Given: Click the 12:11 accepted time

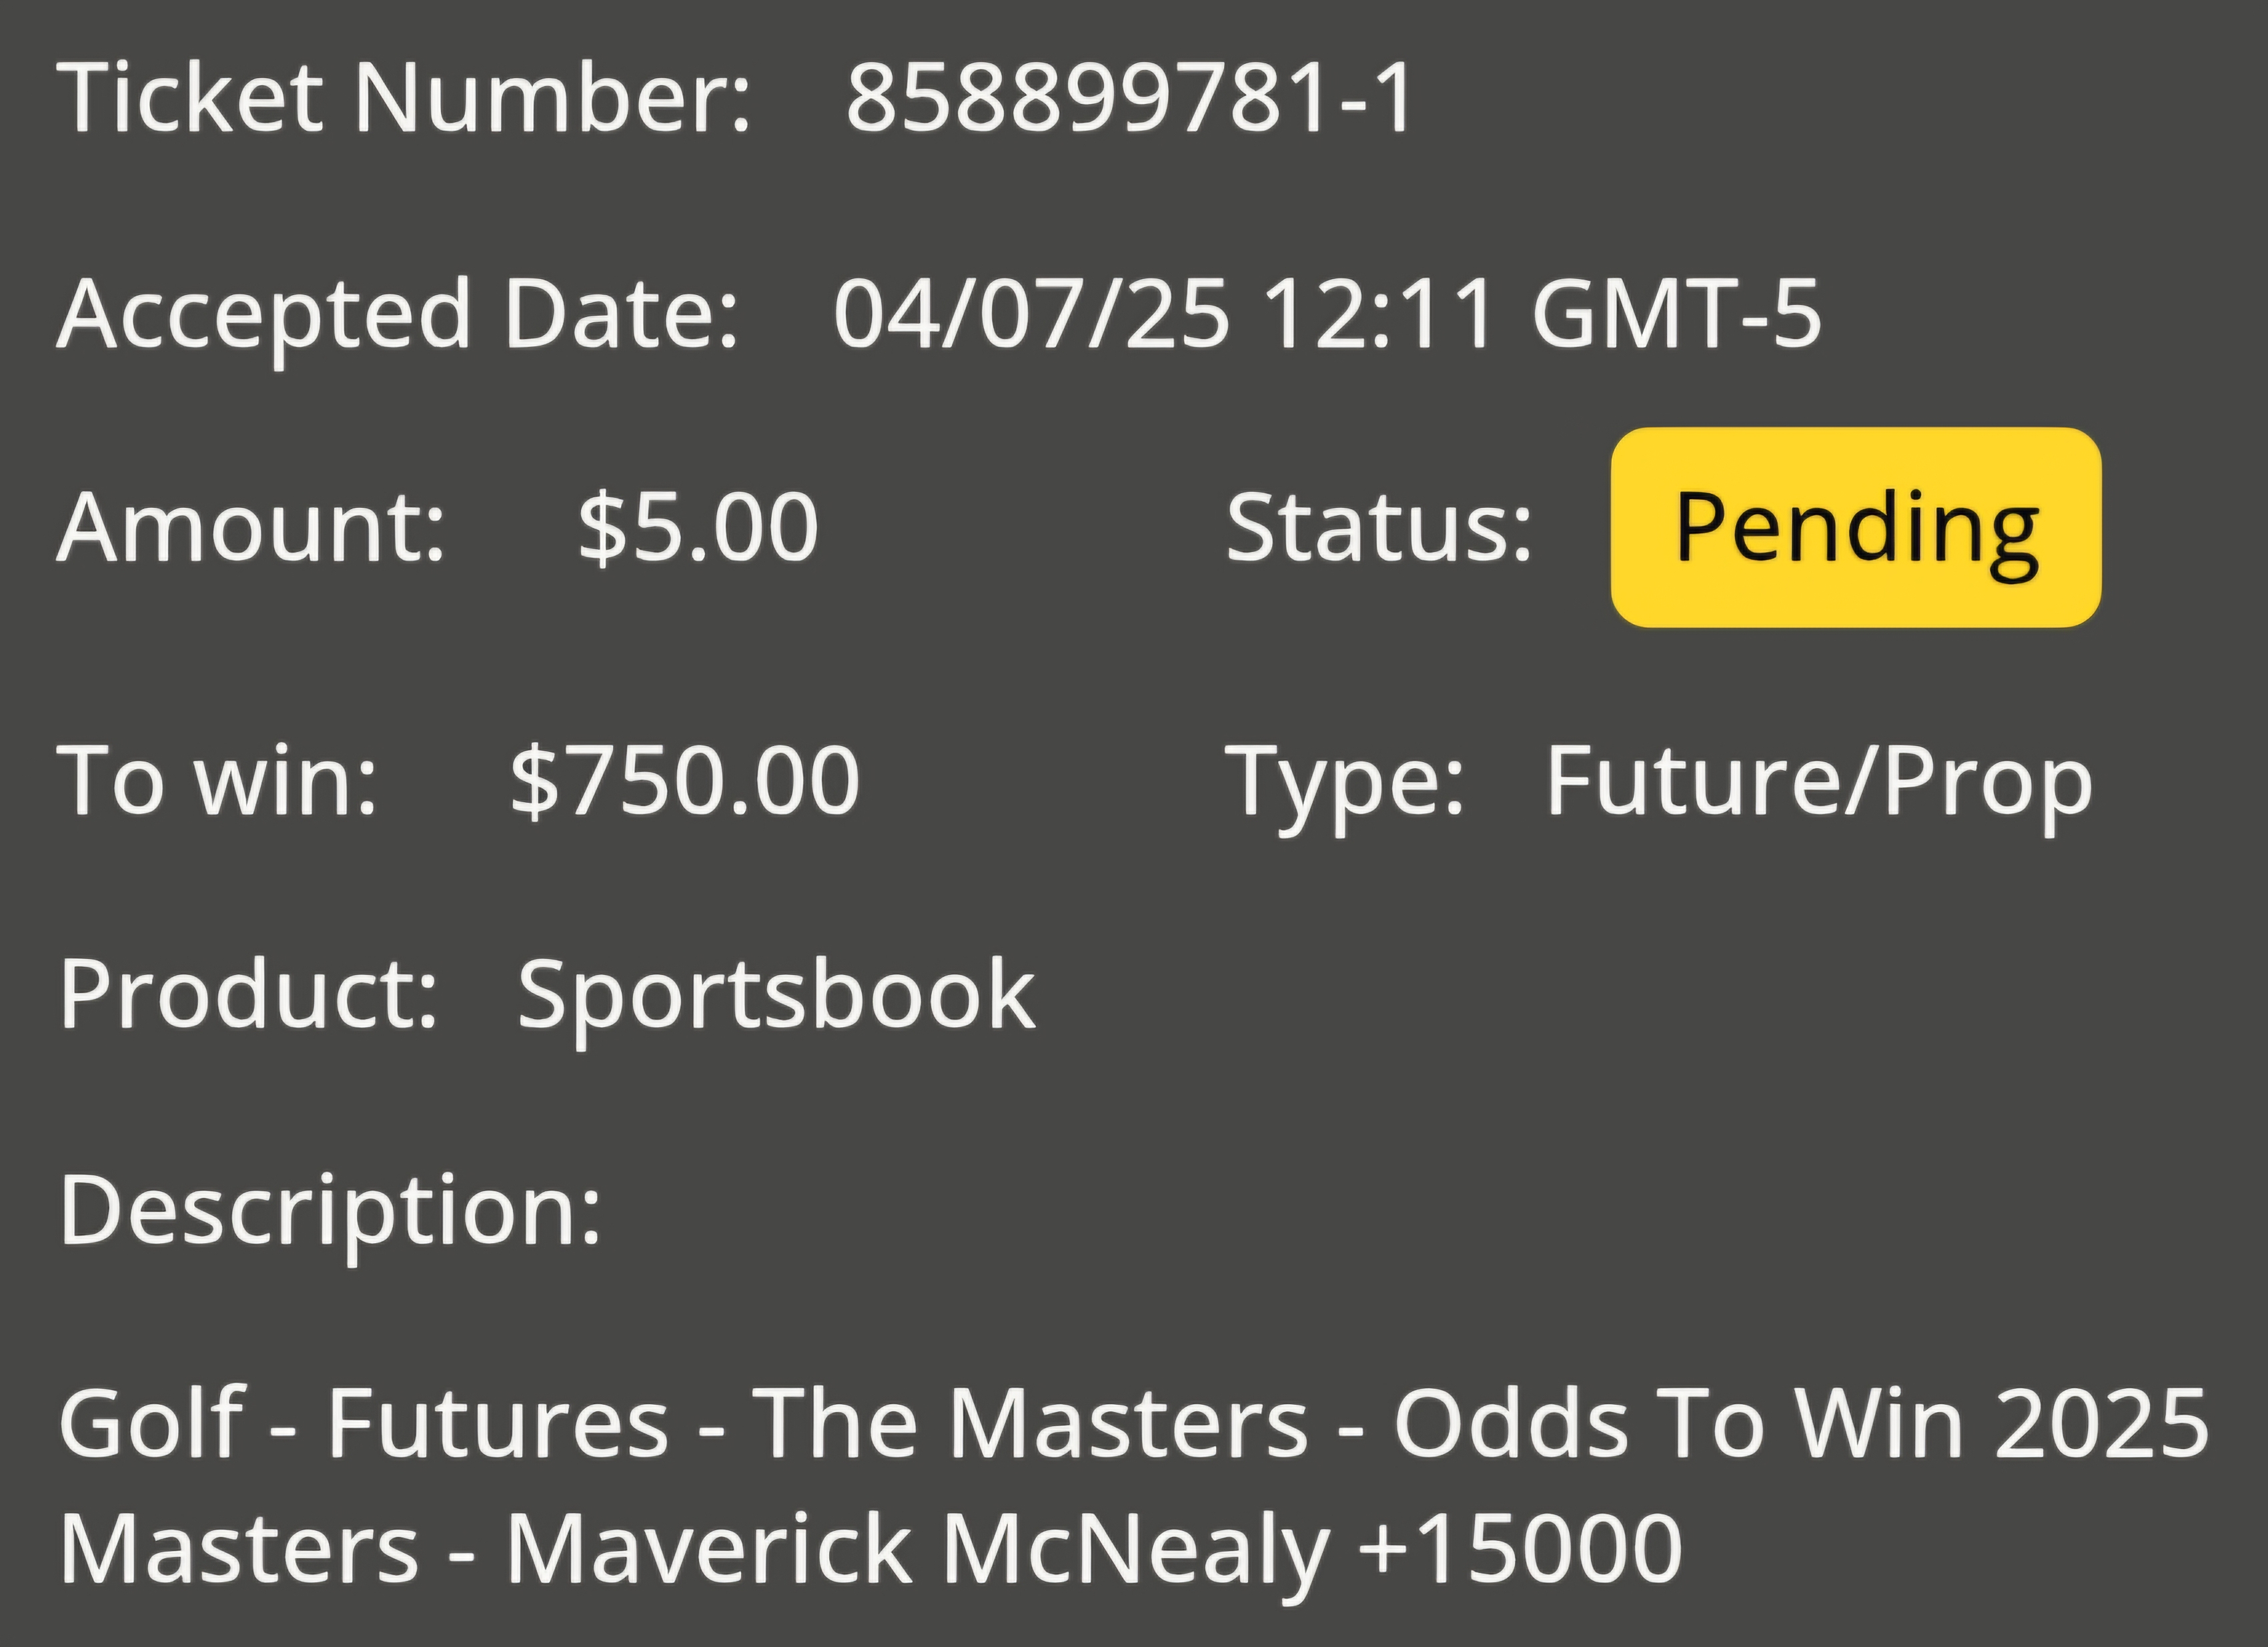Looking at the screenshot, I should [x=1379, y=314].
